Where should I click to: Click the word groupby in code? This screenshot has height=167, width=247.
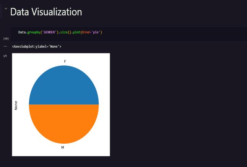tap(34, 32)
